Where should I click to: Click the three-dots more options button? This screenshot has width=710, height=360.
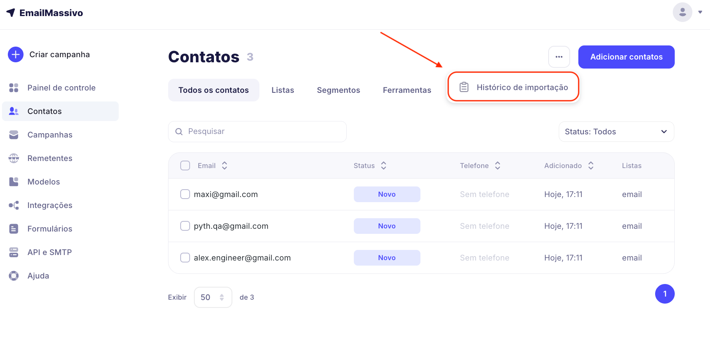pos(559,57)
